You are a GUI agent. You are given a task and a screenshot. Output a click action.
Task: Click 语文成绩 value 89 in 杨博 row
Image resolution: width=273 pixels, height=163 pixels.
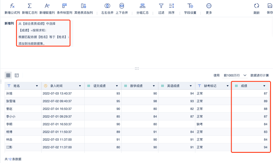pos(103,132)
